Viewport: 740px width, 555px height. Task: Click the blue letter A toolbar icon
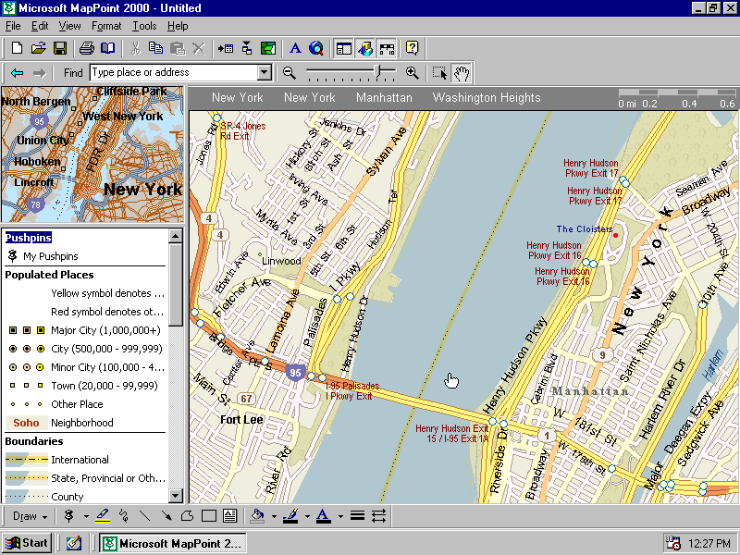click(x=295, y=48)
